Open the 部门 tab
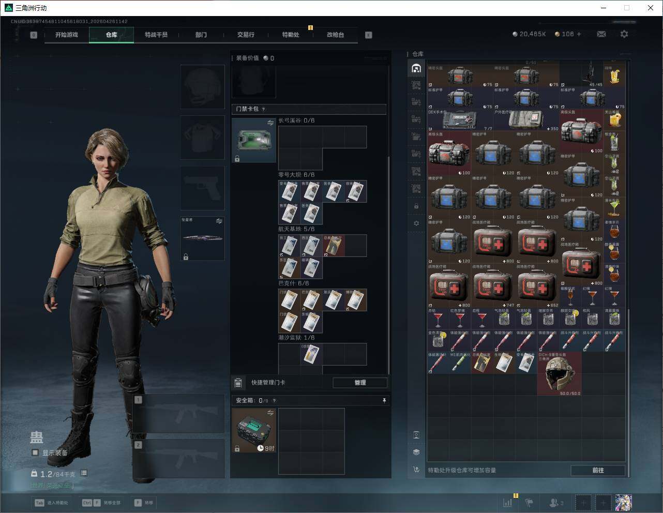 pyautogui.click(x=201, y=35)
